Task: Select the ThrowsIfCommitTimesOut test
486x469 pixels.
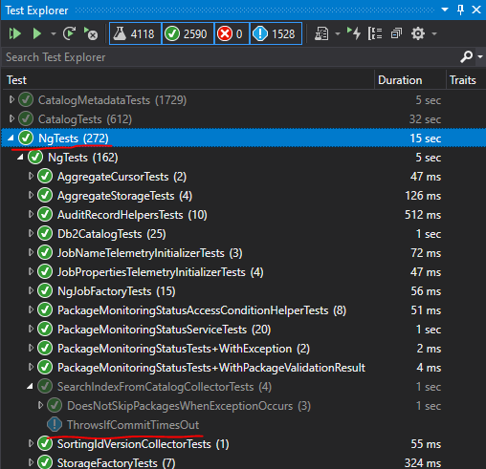Action: point(133,425)
